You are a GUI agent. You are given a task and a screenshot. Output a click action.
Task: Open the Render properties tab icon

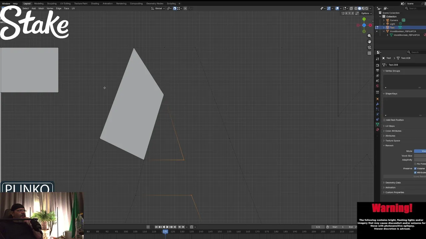377,65
